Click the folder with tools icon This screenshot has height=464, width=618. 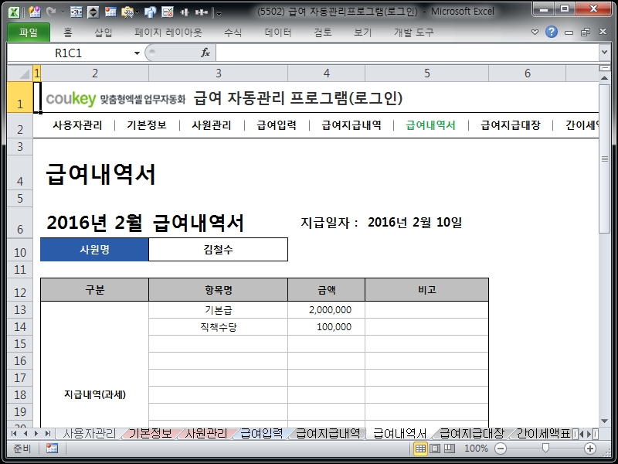[x=127, y=12]
